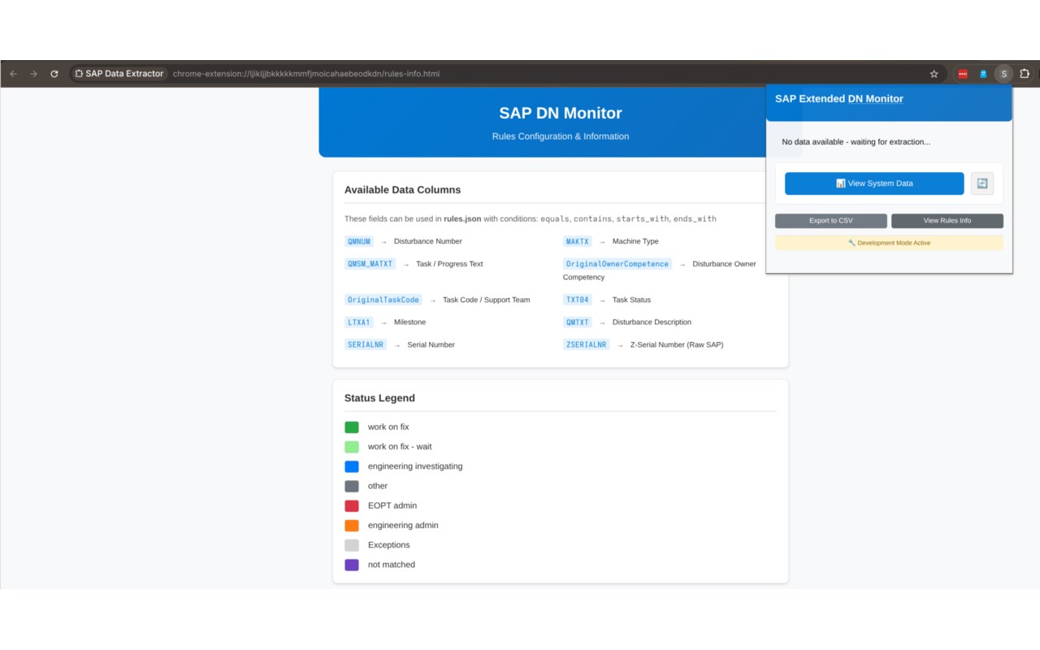The width and height of the screenshot is (1040, 650).
Task: Click light gray 'Exceptions' swatch
Action: 352,545
